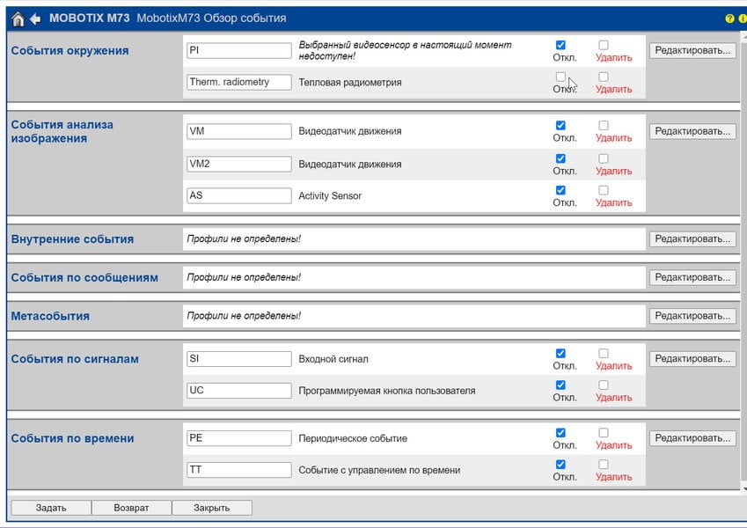Click Редактировать button for Метасобытия
Image resolution: width=747 pixels, height=528 pixels.
[692, 316]
